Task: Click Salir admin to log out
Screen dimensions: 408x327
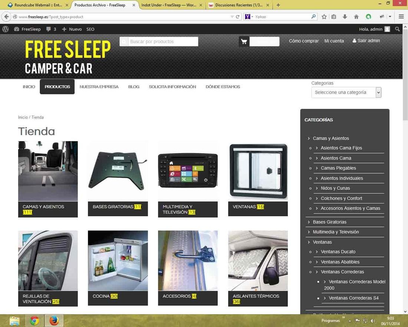Action: coord(366,41)
